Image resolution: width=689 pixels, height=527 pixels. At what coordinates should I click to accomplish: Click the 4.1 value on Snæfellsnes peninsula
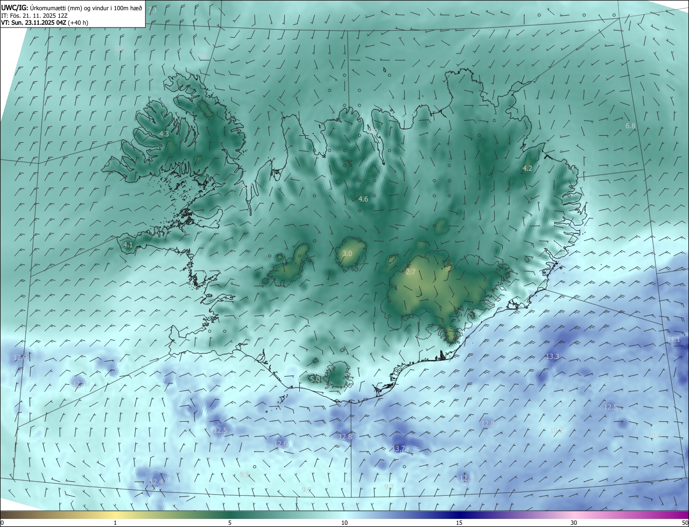pos(128,245)
